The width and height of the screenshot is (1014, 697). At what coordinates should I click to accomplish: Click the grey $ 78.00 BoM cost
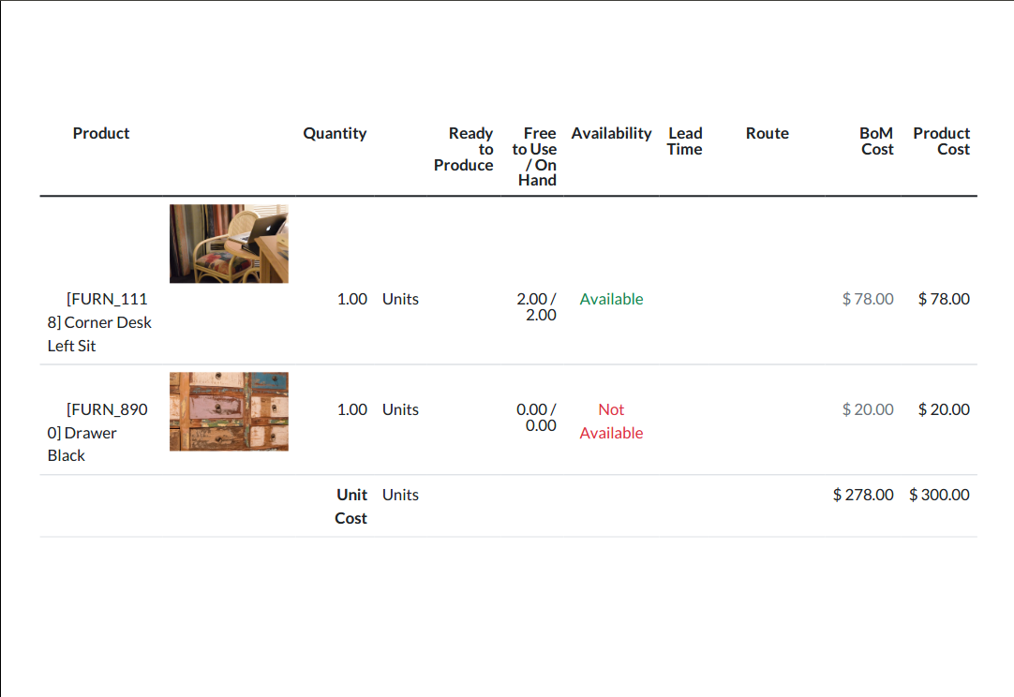coord(868,299)
